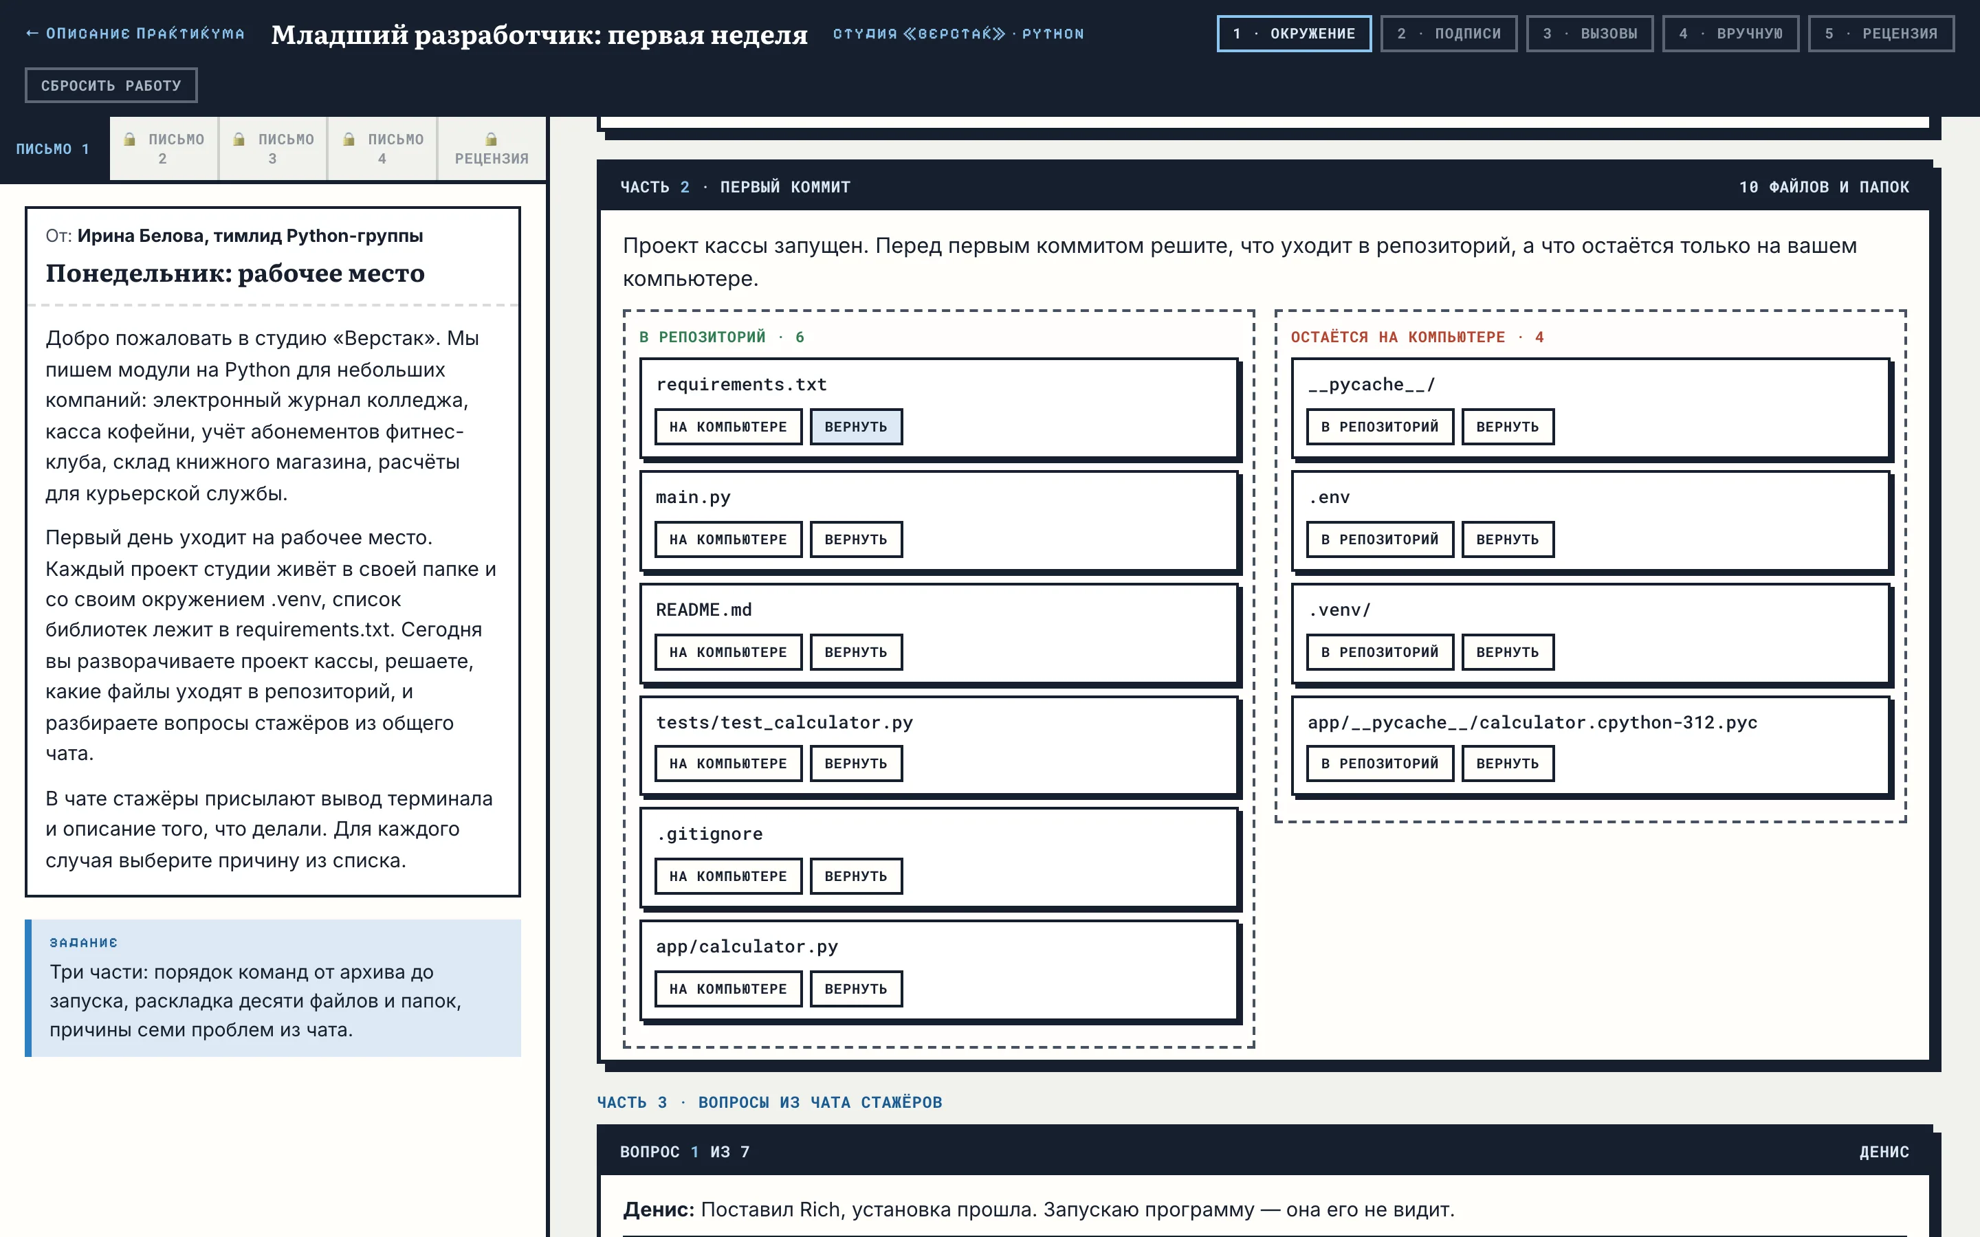1980x1237 pixels.
Task: Go back via Описание практикума link
Action: (x=135, y=34)
